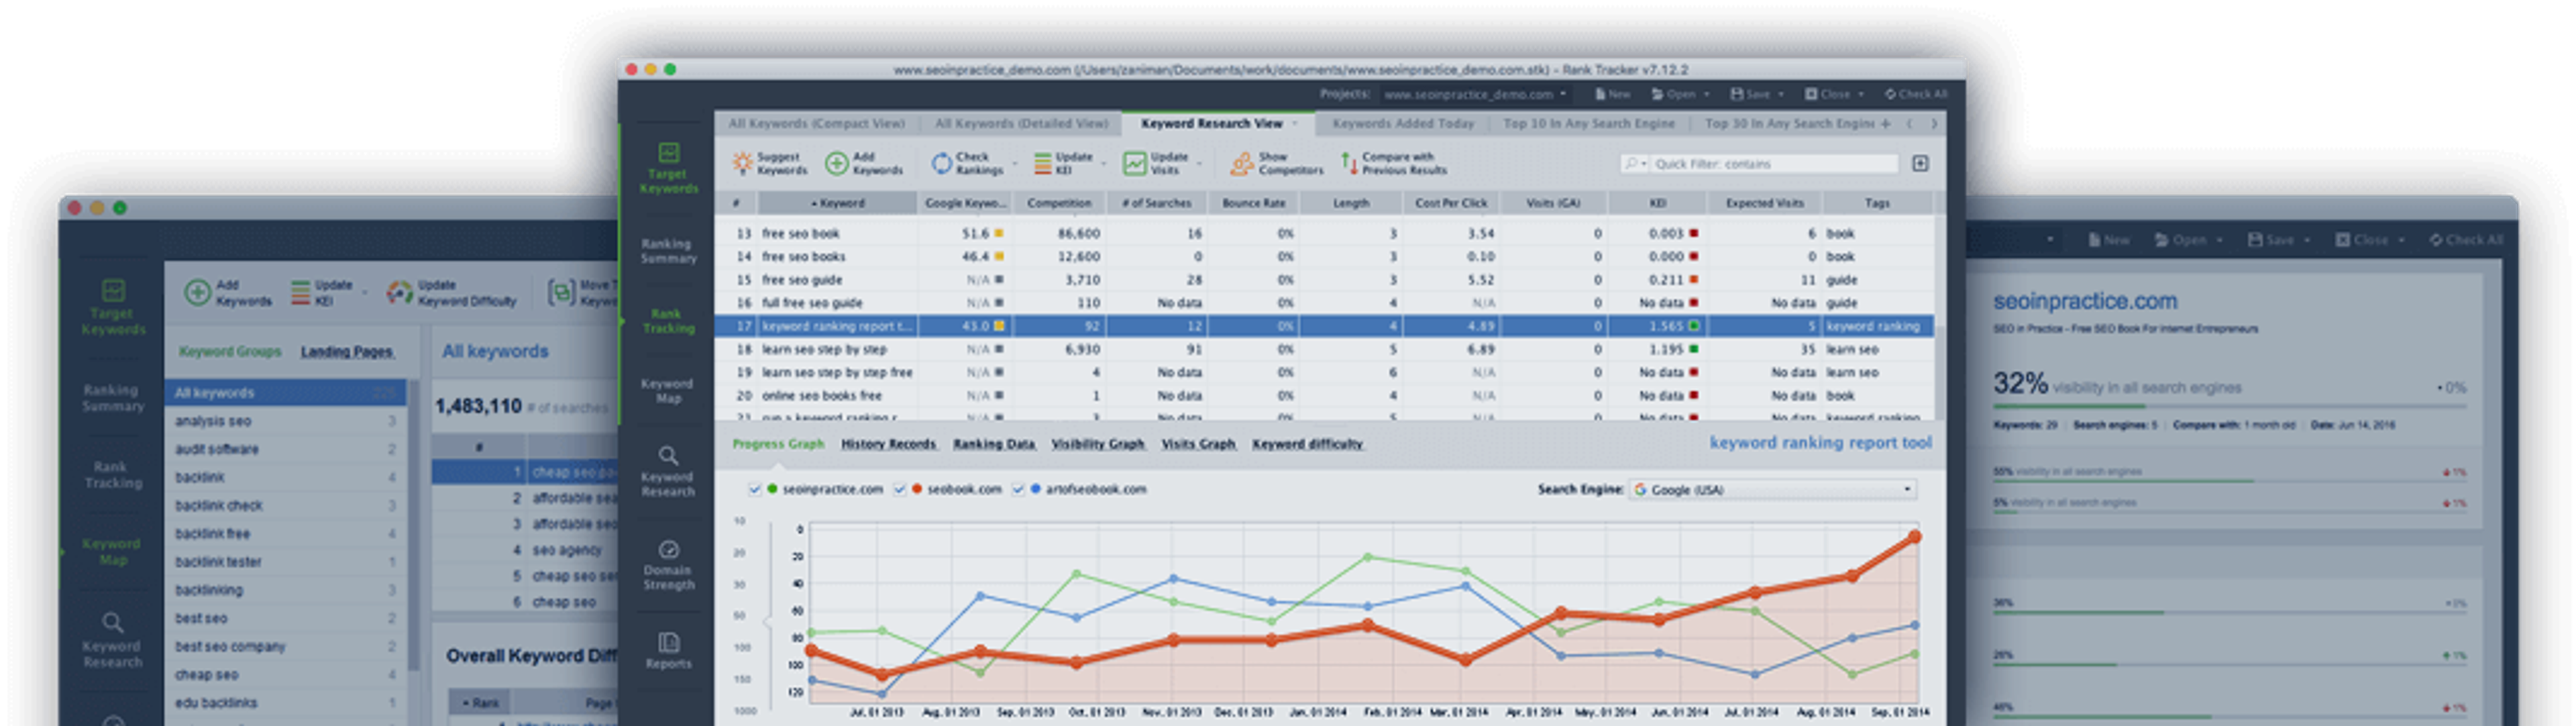Click the yellow difficulty swatch for free seo book
The width and height of the screenshot is (2576, 726).
click(x=998, y=233)
